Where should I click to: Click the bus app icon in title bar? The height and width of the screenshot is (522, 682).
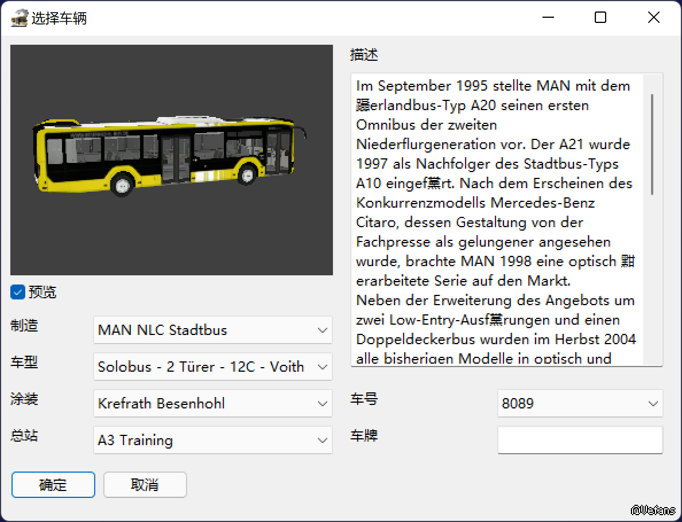(x=20, y=18)
